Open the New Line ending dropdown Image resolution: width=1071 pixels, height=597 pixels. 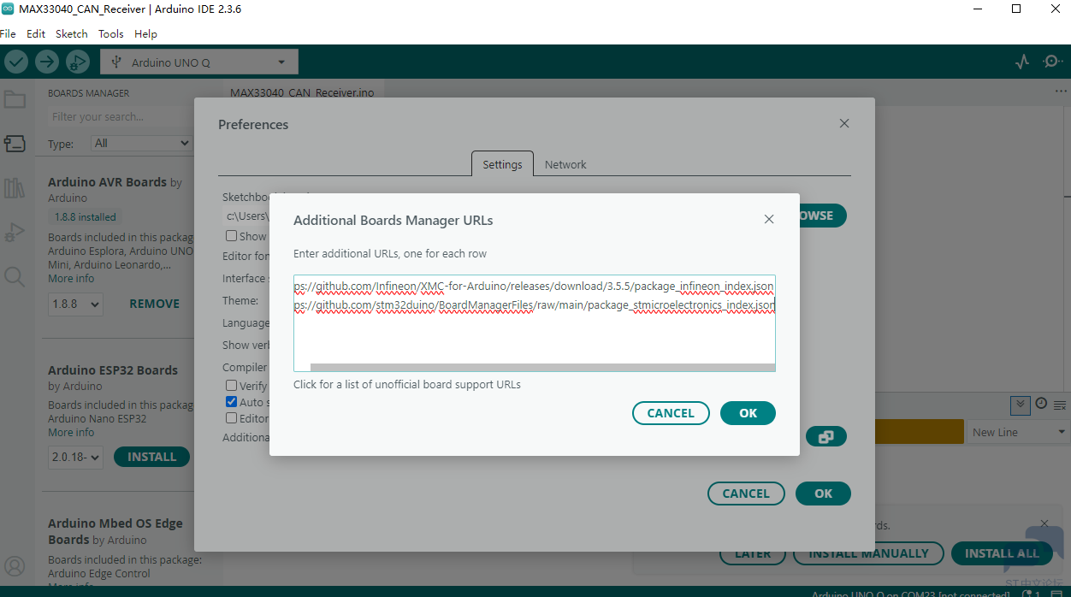click(1017, 432)
